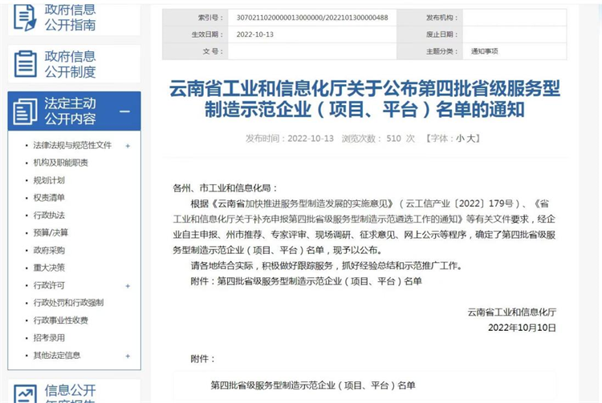Click the 政府信息公开制度 menu heading text

70,64
